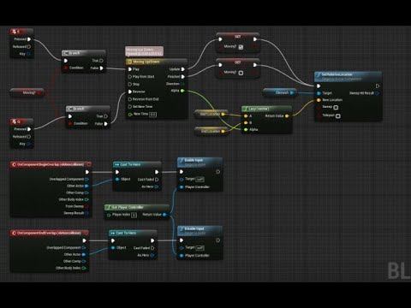
Task: Select the Moving? variable getter node
Action: point(27,92)
